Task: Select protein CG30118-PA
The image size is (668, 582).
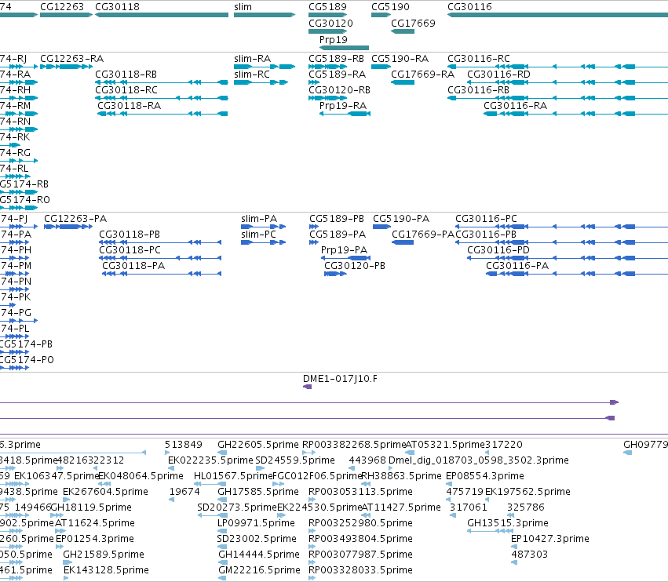Action: (x=133, y=266)
